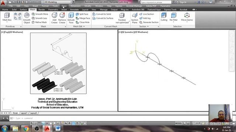Toggle the MODEL space button in status bar
This screenshot has width=236, height=132.
[178, 123]
